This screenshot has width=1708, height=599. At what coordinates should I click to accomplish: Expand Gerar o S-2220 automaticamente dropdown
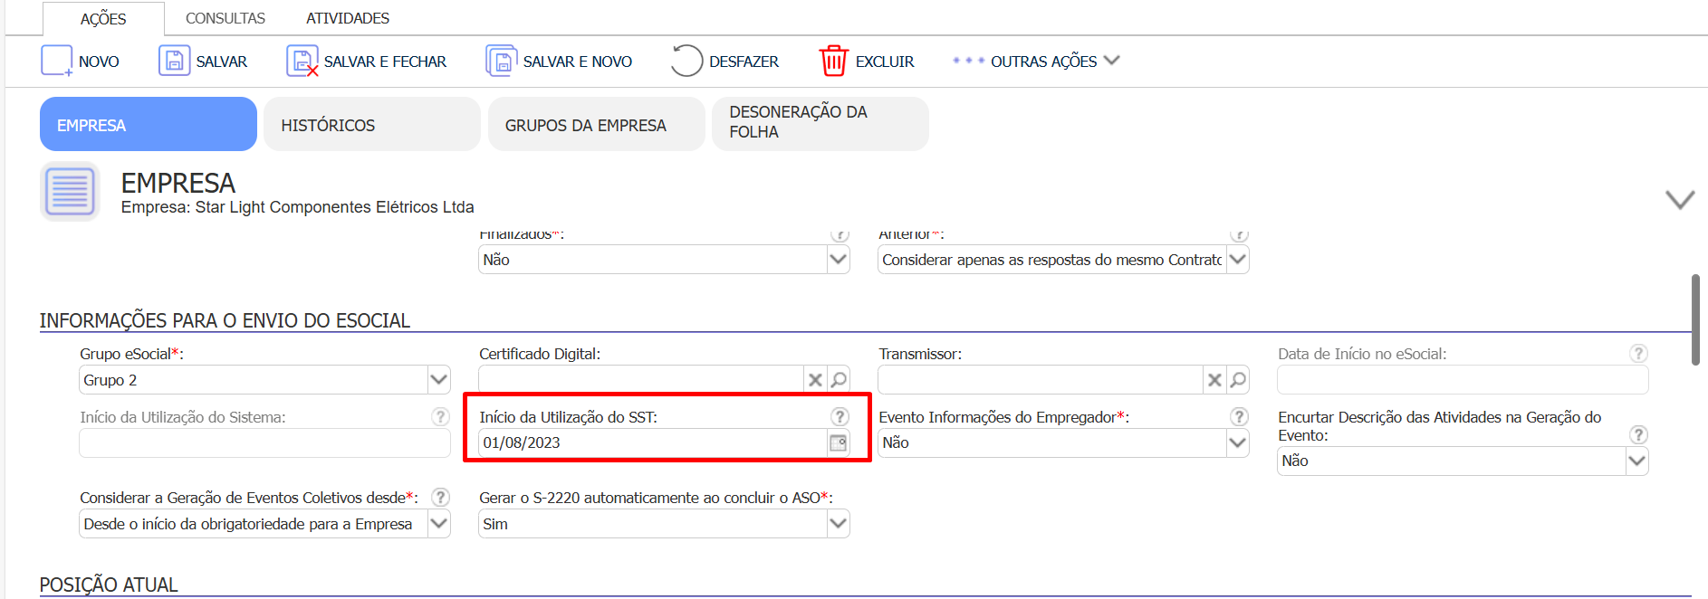pos(838,524)
